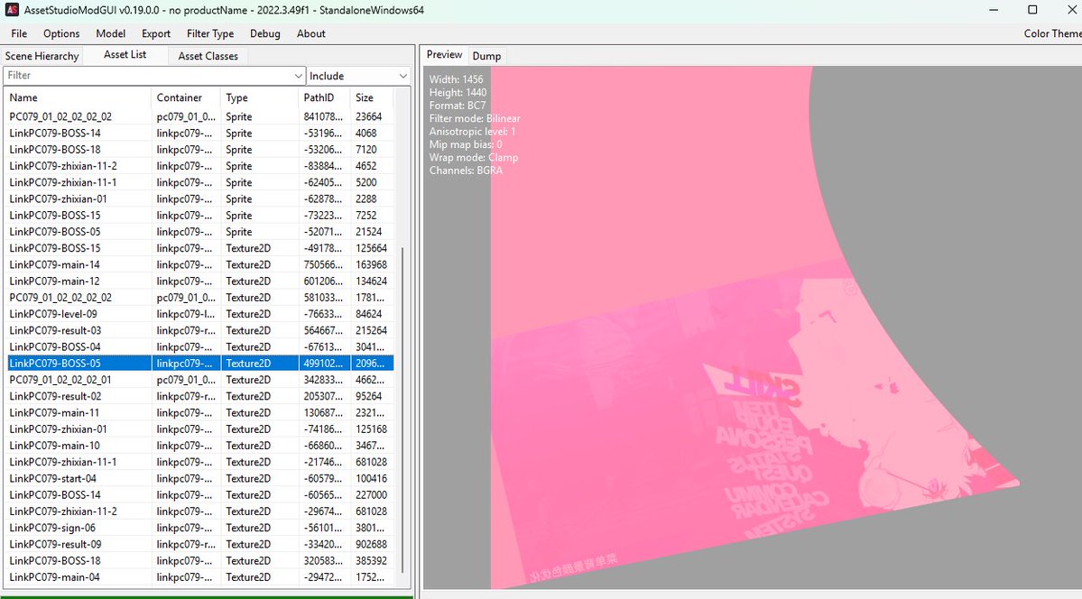The width and height of the screenshot is (1082, 599).
Task: Switch to the Preview tab
Action: coord(444,54)
